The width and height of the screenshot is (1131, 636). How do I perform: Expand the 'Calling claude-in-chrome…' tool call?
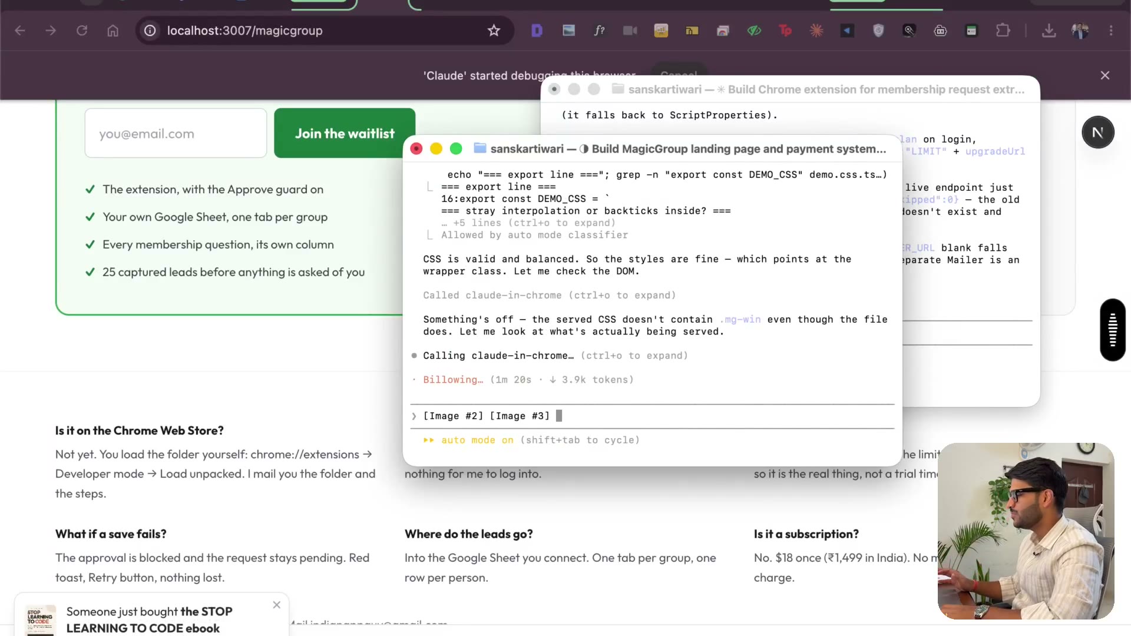coord(555,356)
